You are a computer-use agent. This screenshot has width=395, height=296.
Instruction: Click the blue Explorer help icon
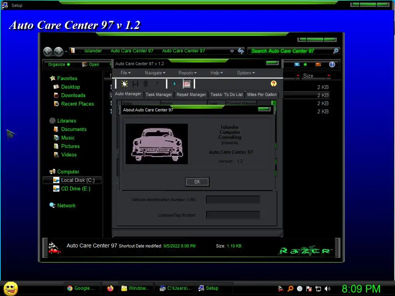(x=332, y=64)
